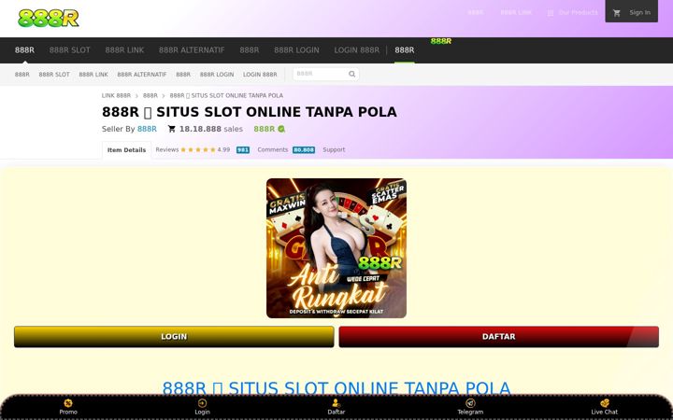Open the Anti Rungkat promo banner image

(x=336, y=248)
